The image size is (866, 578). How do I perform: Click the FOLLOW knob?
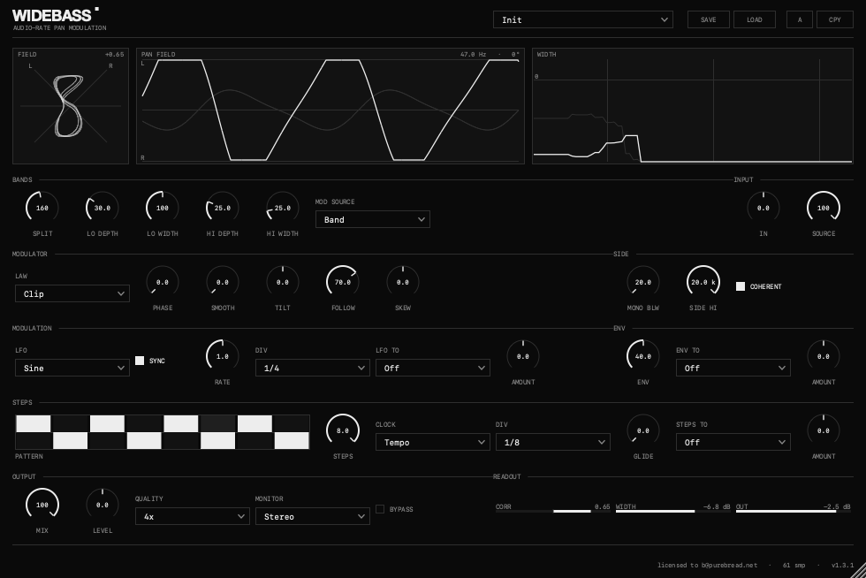tap(343, 282)
